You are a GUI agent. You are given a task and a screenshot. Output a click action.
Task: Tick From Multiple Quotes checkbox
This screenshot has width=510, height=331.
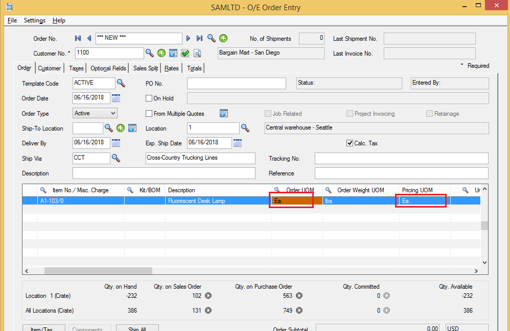click(x=149, y=113)
